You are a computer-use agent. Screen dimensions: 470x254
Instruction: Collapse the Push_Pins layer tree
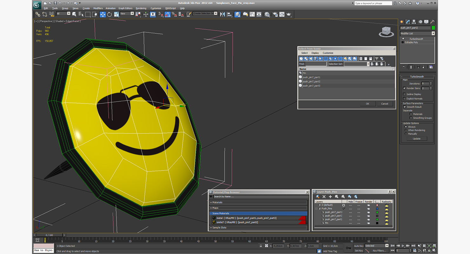(x=316, y=209)
